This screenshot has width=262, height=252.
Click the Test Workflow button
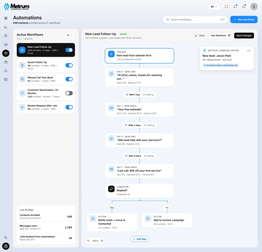(x=220, y=35)
